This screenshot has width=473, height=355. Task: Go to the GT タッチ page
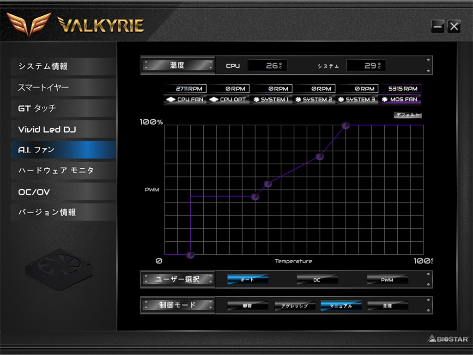click(x=63, y=108)
